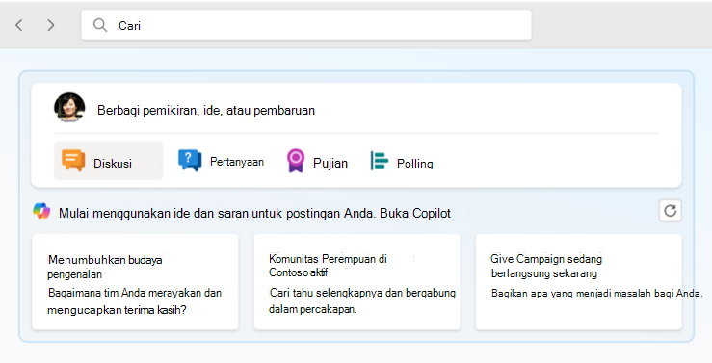The height and width of the screenshot is (363, 712).
Task: Select the blue Pertanyaan question icon
Action: [190, 161]
